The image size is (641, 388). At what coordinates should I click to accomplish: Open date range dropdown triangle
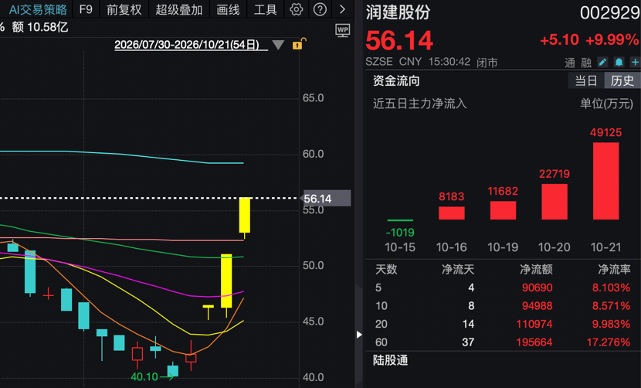(x=278, y=45)
